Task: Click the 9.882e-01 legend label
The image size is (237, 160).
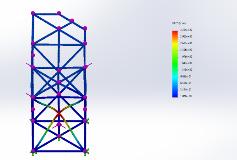Action: (x=186, y=76)
